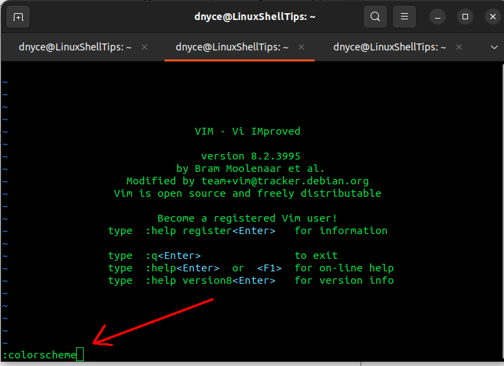Image resolution: width=504 pixels, height=366 pixels.
Task: Switch to the third dnyce@LinuxShellTips terminal tab
Action: [x=389, y=47]
